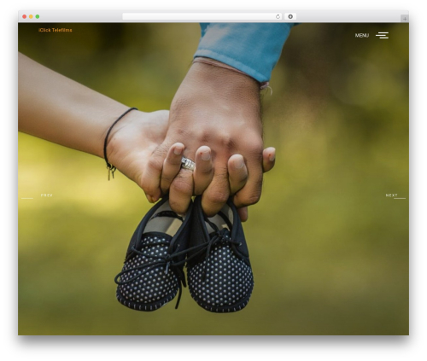
Task: Open the hamburger menu icon
Action: point(382,35)
